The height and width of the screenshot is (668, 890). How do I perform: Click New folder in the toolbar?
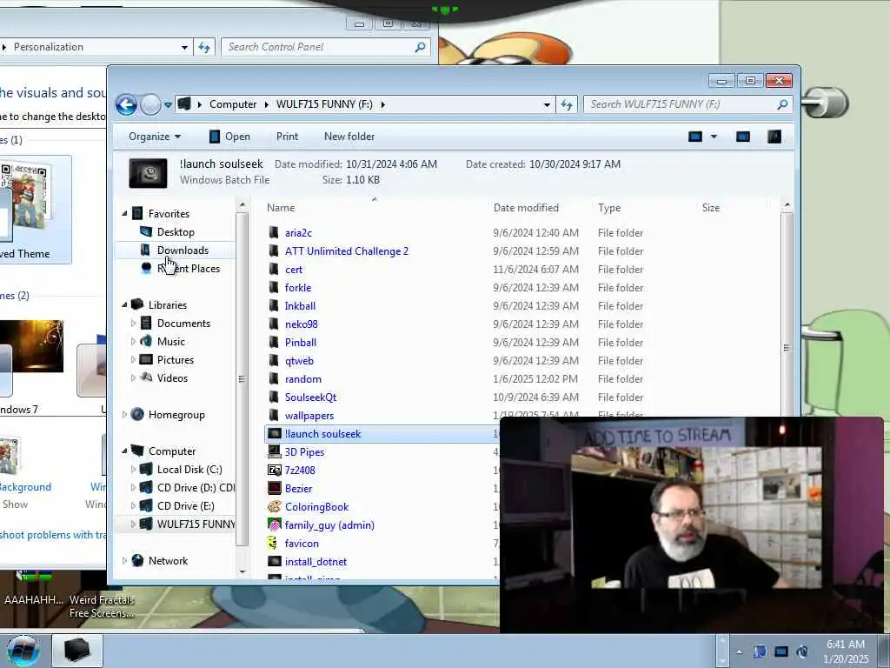pyautogui.click(x=349, y=137)
